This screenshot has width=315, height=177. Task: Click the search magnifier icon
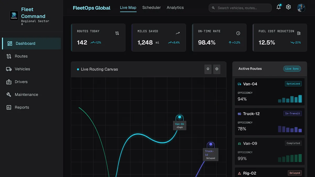(213, 8)
